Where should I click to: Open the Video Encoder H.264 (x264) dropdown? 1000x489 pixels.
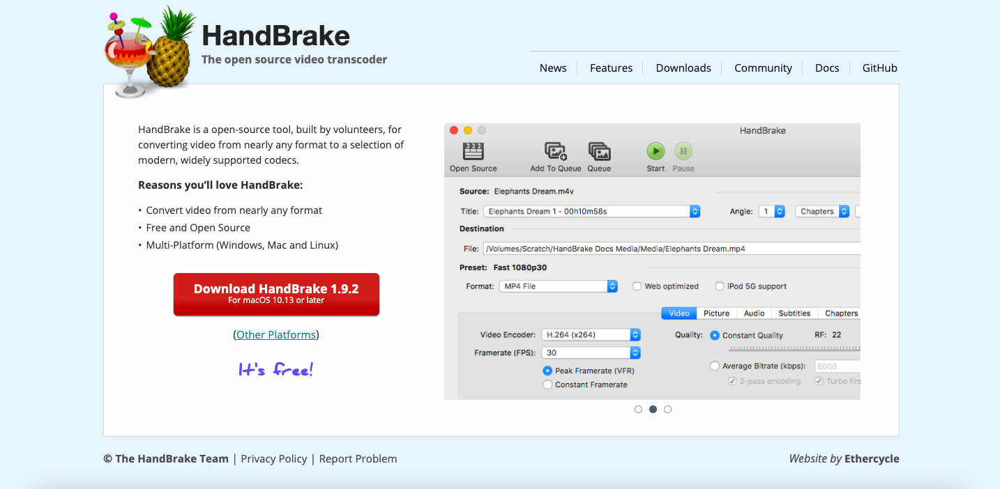(591, 334)
